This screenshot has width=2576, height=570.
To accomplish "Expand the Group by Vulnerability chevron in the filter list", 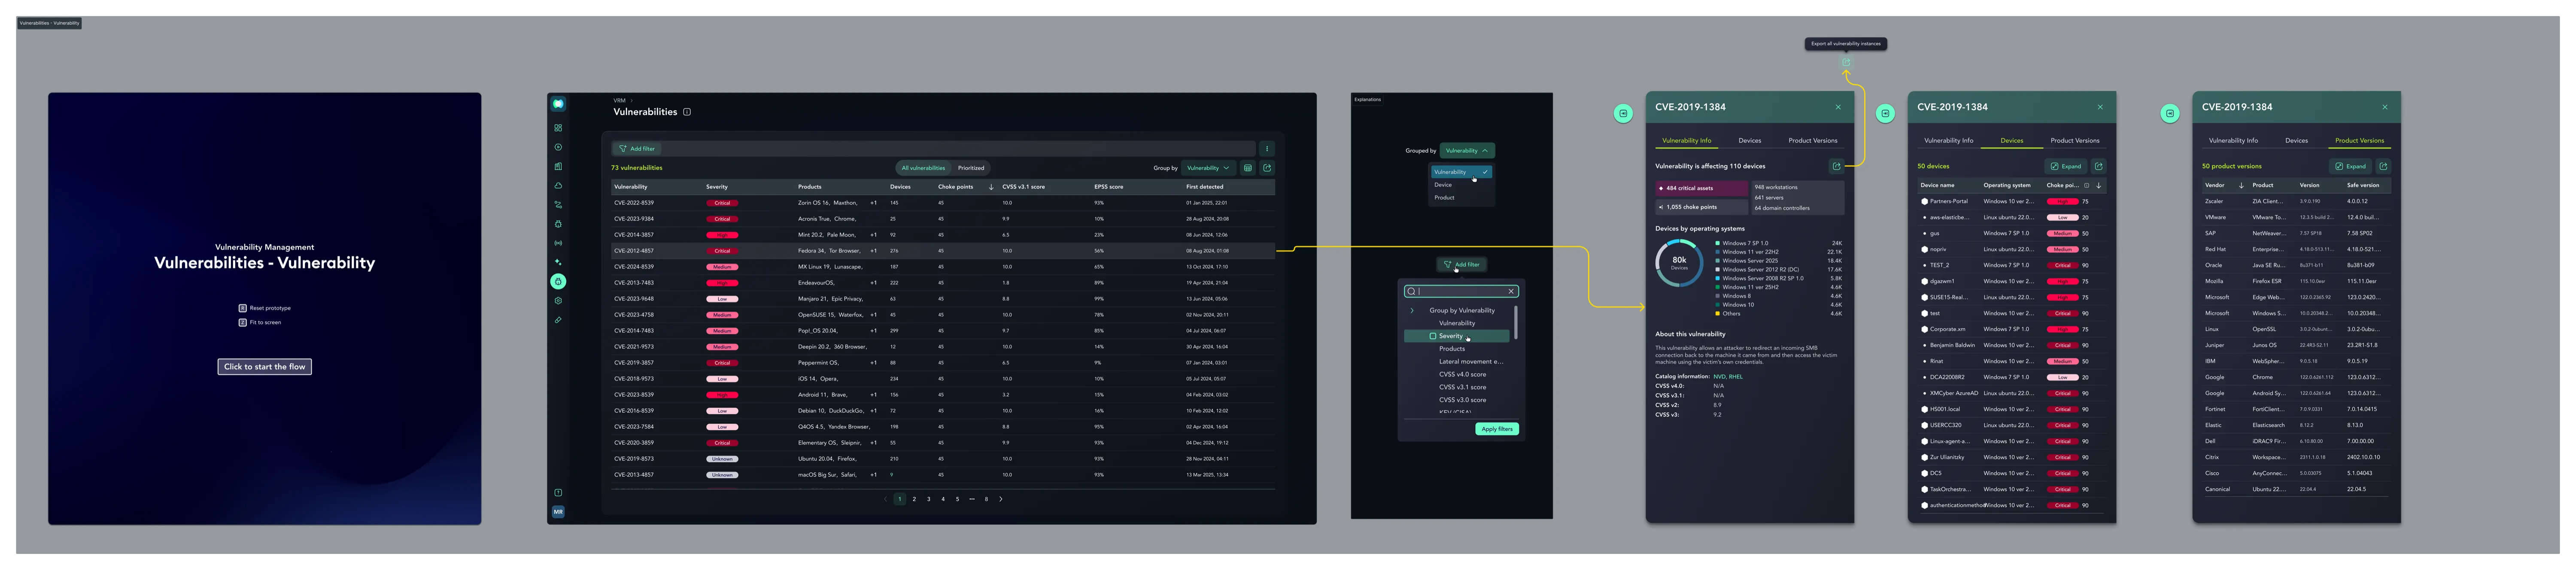I will pyautogui.click(x=1412, y=310).
